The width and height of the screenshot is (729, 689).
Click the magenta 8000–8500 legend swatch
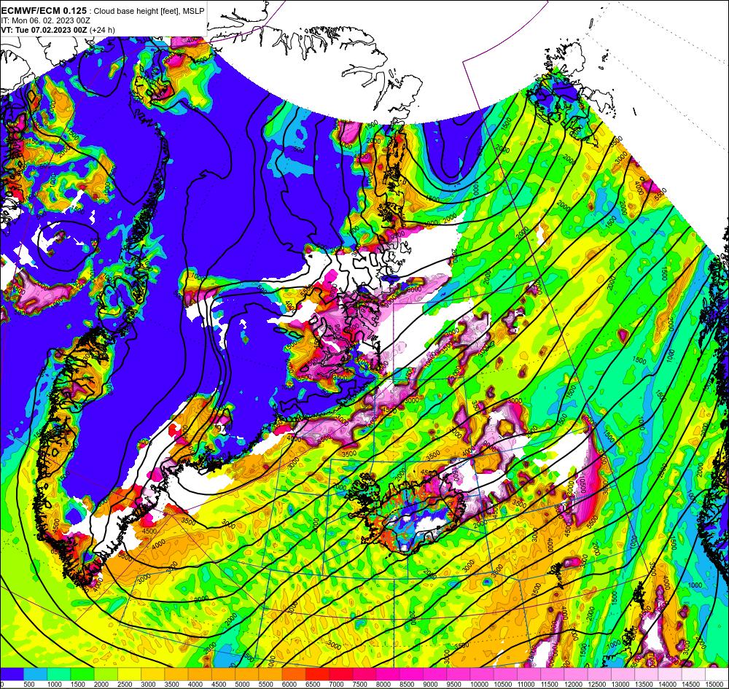tap(388, 674)
